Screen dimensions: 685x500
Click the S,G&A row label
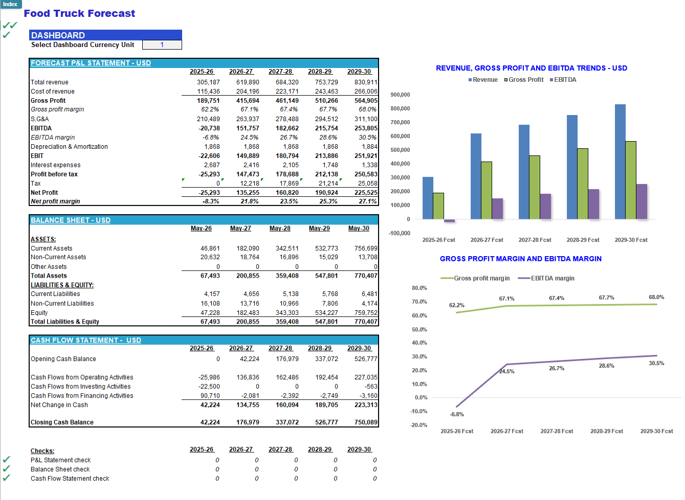(40, 119)
